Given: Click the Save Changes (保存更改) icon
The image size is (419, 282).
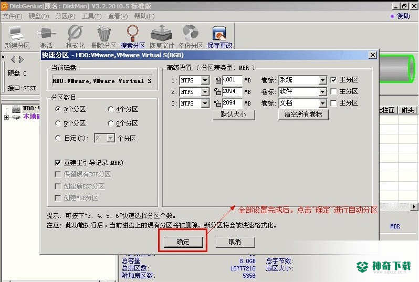Looking at the screenshot, I should pos(219,37).
